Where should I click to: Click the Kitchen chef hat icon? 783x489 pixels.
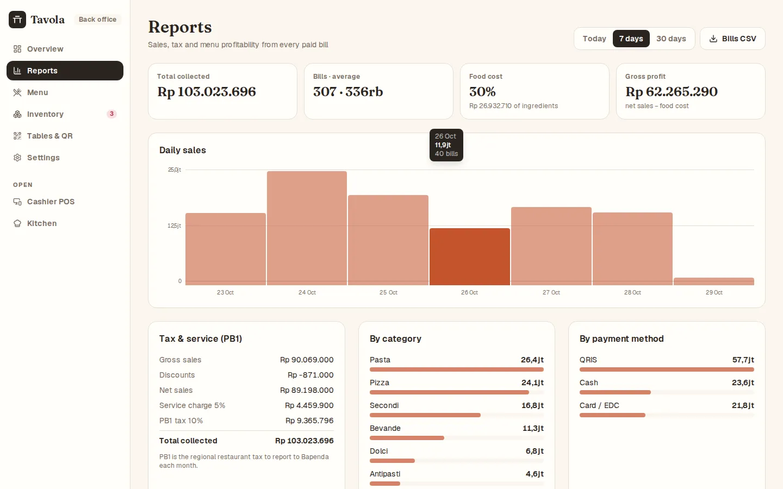tap(17, 223)
